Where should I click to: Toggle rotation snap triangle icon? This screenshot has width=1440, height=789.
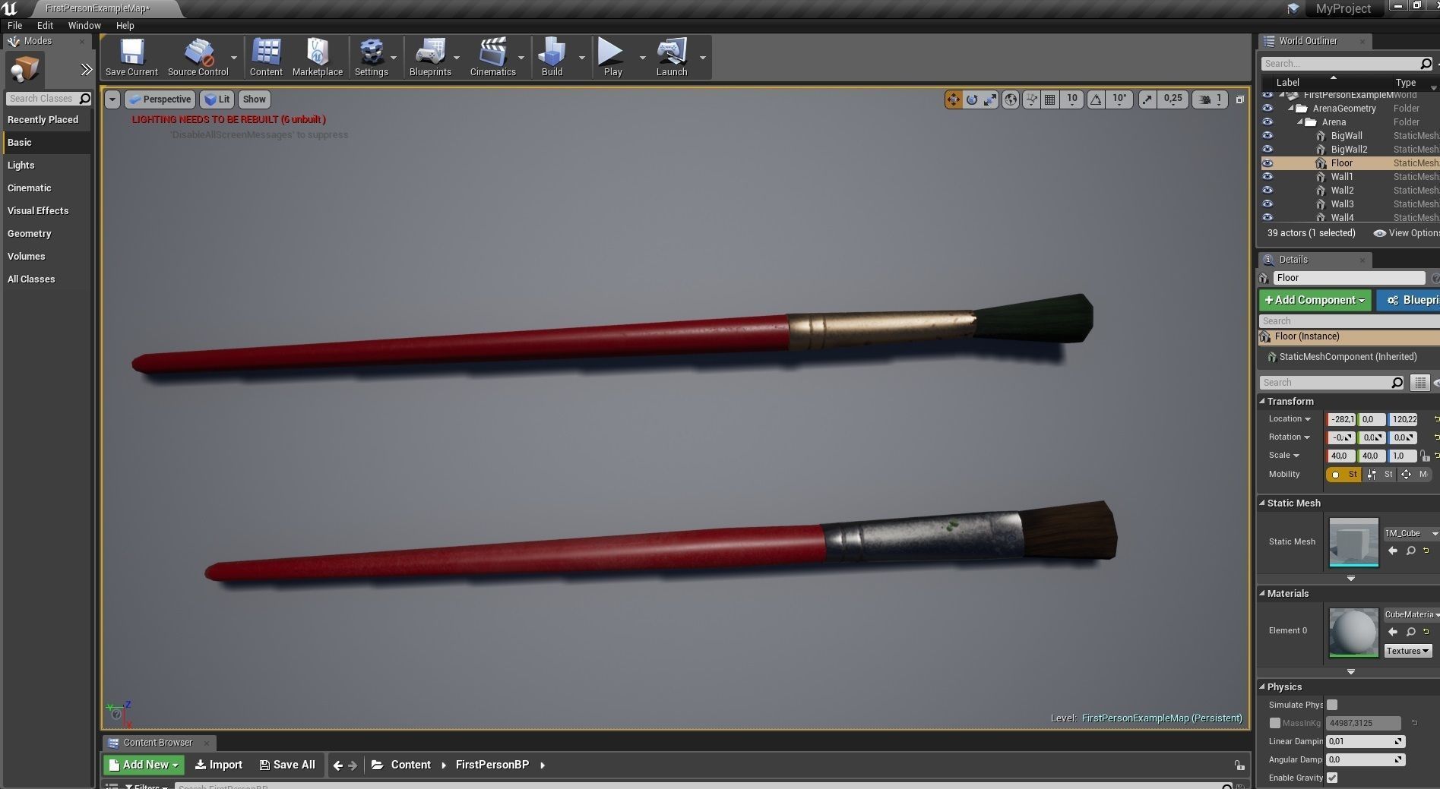coord(1096,99)
